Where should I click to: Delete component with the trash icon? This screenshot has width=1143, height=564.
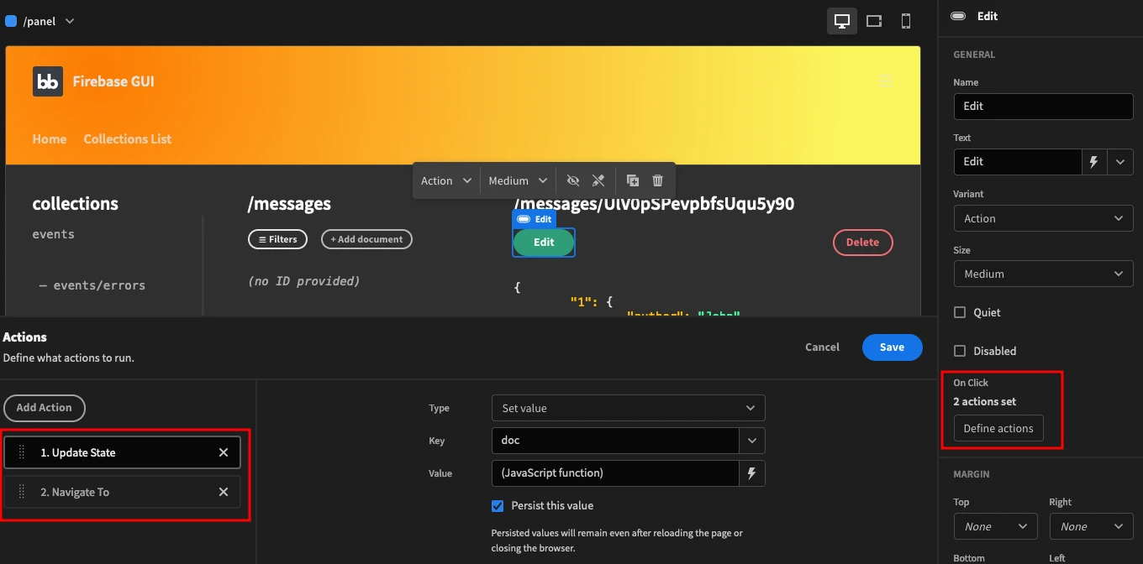coord(658,180)
